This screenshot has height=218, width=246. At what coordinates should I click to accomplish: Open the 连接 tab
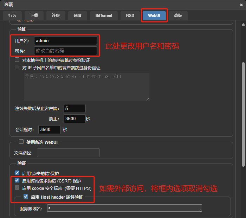click(x=56, y=15)
